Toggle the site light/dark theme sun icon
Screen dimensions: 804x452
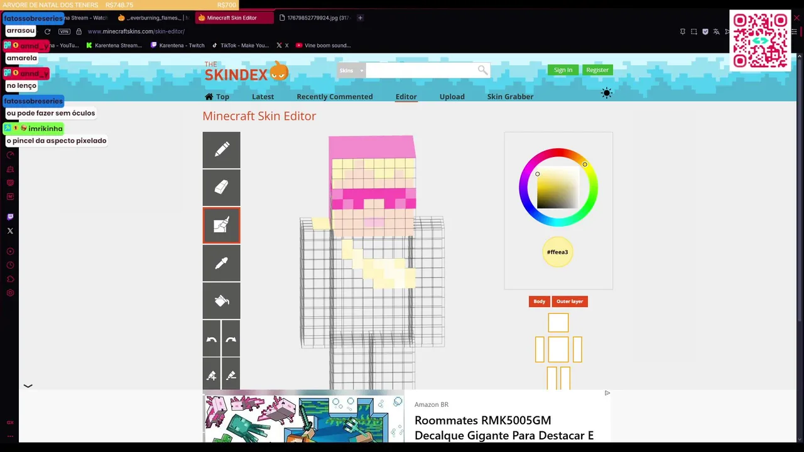pos(606,93)
